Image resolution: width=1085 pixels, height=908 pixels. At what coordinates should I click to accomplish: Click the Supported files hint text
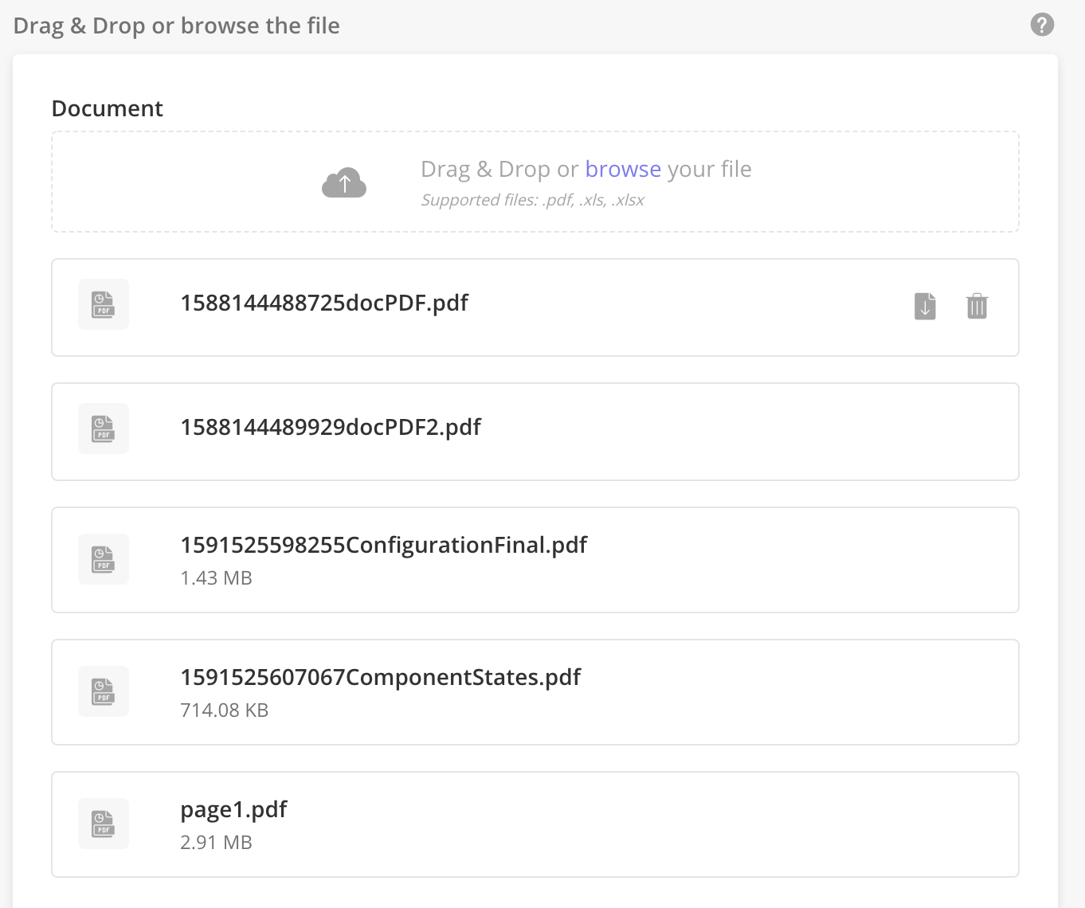click(532, 200)
